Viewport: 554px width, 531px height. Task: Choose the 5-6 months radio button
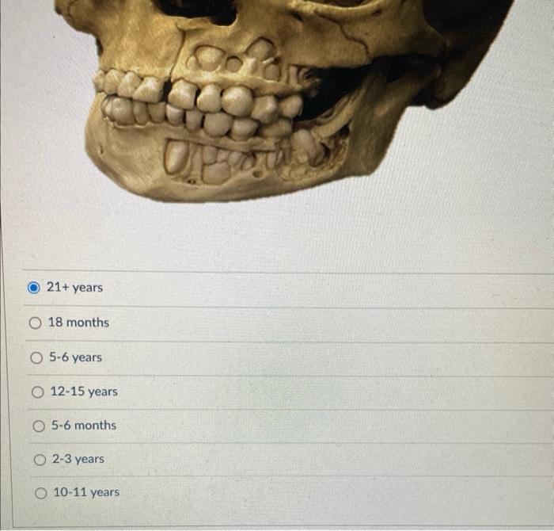click(39, 426)
